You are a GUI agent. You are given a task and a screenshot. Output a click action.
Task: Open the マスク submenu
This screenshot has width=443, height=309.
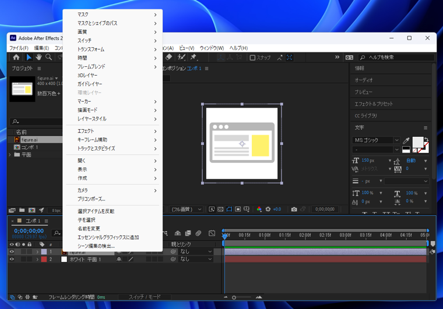pyautogui.click(x=112, y=15)
